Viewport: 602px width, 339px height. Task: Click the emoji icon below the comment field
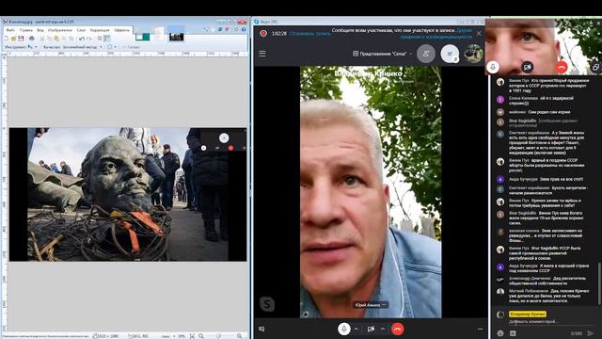click(500, 333)
